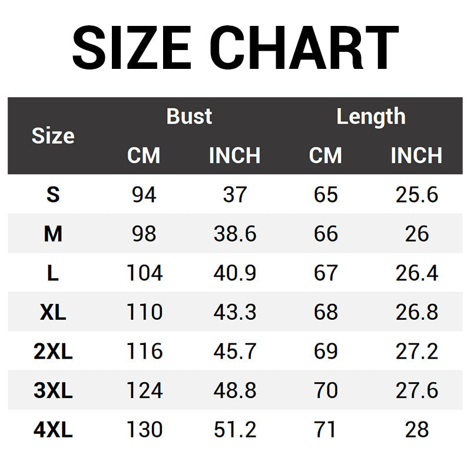Select the XL size row label

(53, 312)
